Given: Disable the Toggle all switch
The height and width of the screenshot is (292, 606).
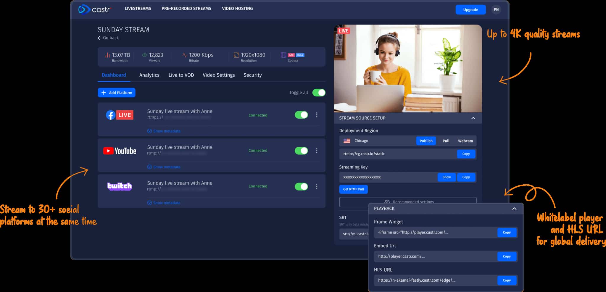Looking at the screenshot, I should tap(319, 92).
